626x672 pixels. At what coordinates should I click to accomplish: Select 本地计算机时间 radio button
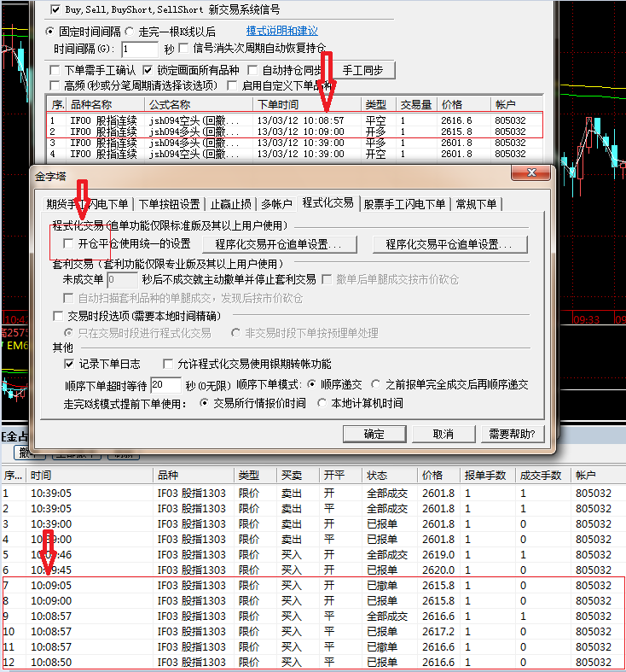[322, 403]
